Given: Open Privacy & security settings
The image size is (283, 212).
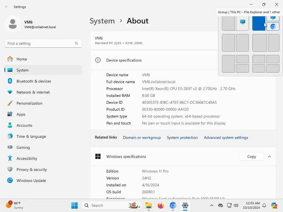Looking at the screenshot, I should click(43, 169).
